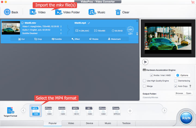This screenshot has width=196, height=128.
Task: Toggle the Auto Copy checkbox
Action: pyautogui.click(x=176, y=86)
